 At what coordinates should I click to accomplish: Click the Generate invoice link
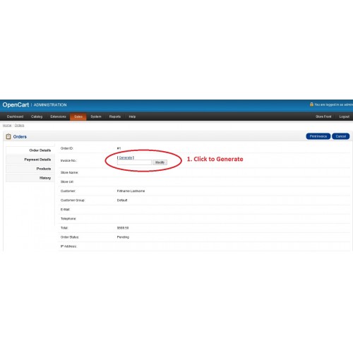pos(126,157)
